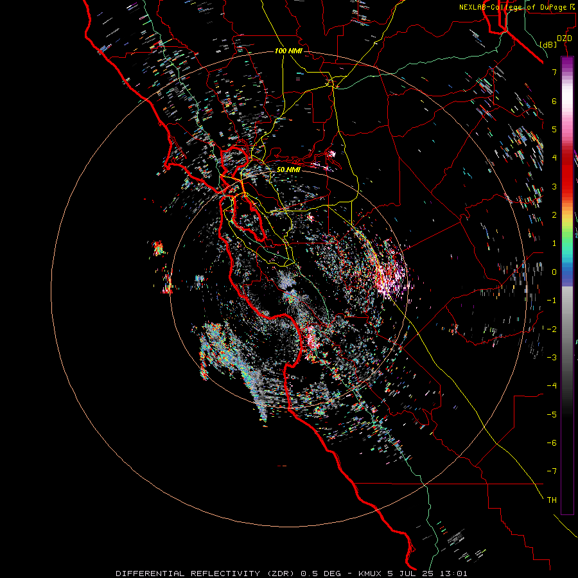Screen dimensions: 578x578
Task: Click the "-1" value on color scale
Action: tap(552, 301)
